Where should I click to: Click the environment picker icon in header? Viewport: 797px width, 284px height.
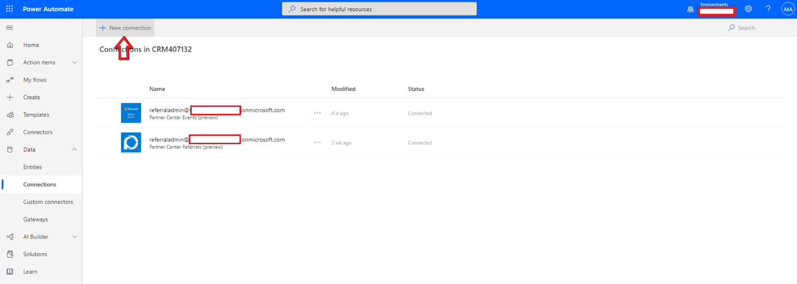pos(690,9)
